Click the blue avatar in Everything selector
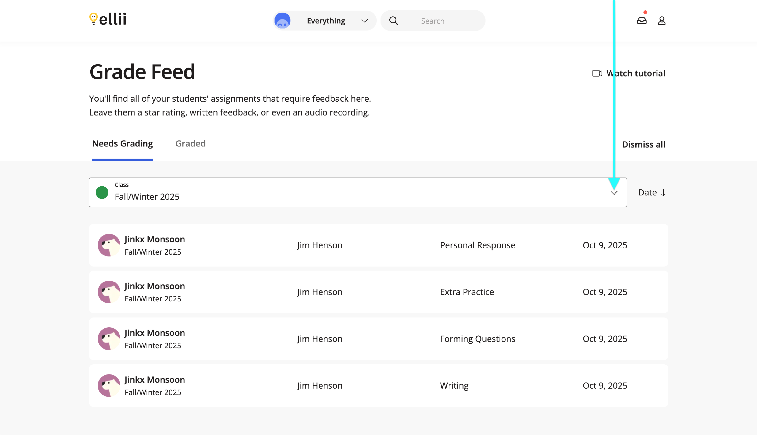 coord(282,21)
